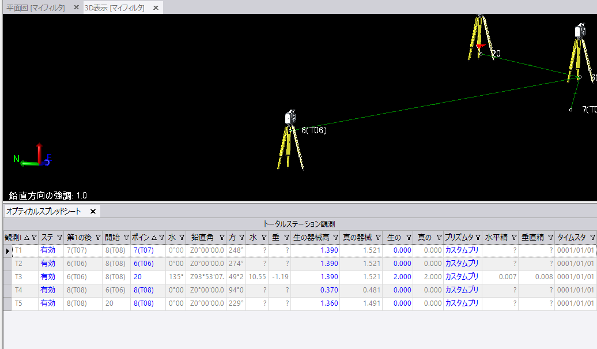Image resolution: width=597 pixels, height=349 pixels.
Task: Toggle the 有効 status of observation T5
Action: (48, 303)
